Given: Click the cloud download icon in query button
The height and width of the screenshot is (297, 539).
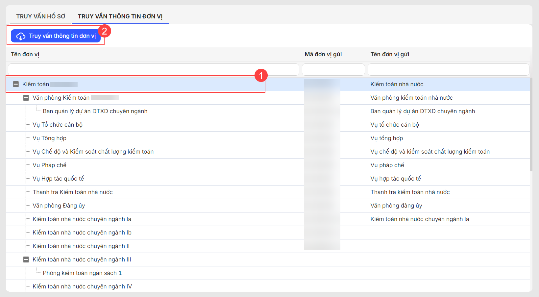Looking at the screenshot, I should [x=21, y=36].
